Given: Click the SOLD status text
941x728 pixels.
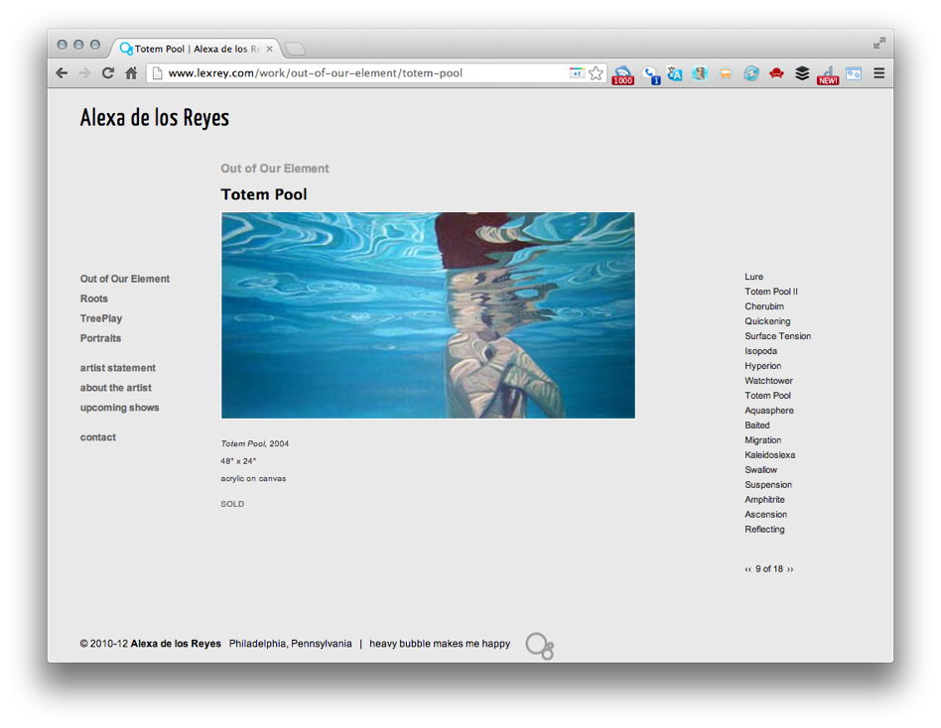Looking at the screenshot, I should [232, 504].
